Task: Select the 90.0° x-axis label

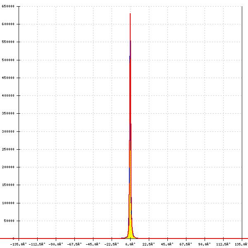Action: 205,244
